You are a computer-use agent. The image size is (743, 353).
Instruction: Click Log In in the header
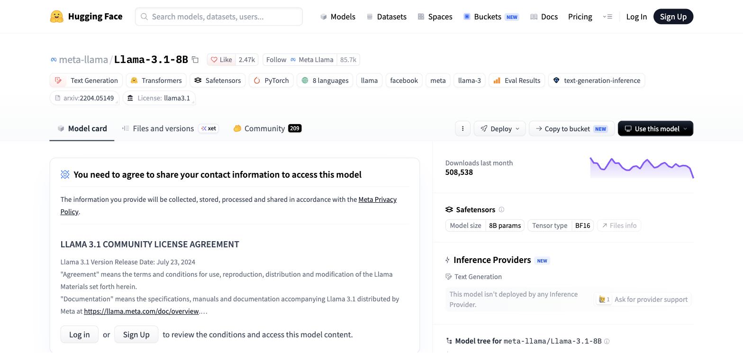[636, 17]
